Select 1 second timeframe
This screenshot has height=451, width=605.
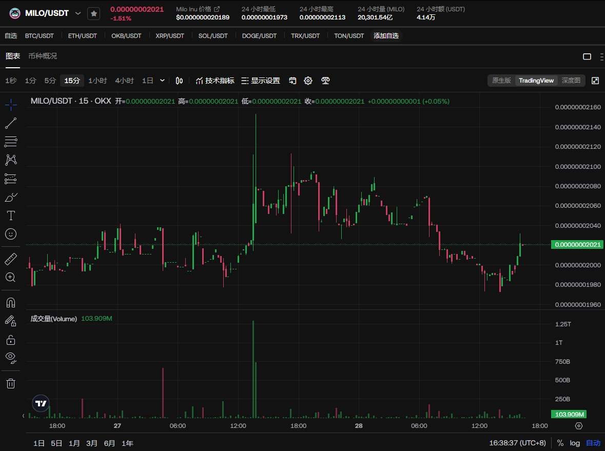point(11,81)
